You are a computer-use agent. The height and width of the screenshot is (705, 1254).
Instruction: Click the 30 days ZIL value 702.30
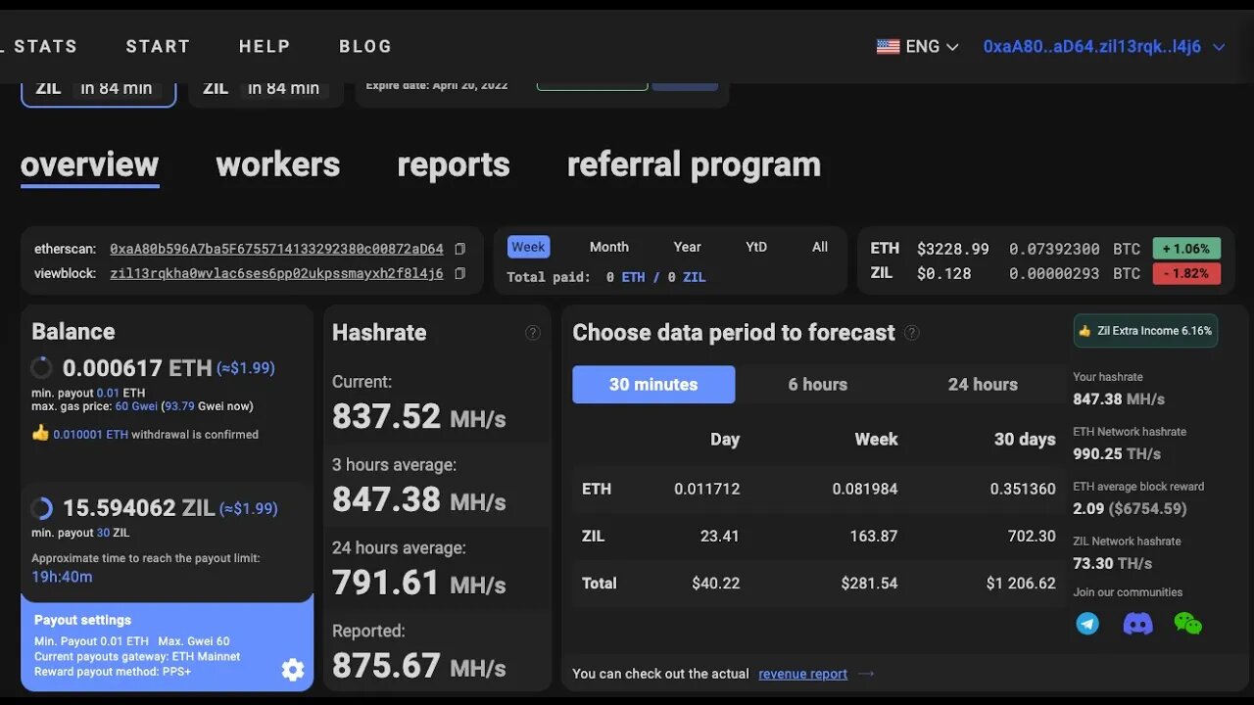click(x=1031, y=536)
